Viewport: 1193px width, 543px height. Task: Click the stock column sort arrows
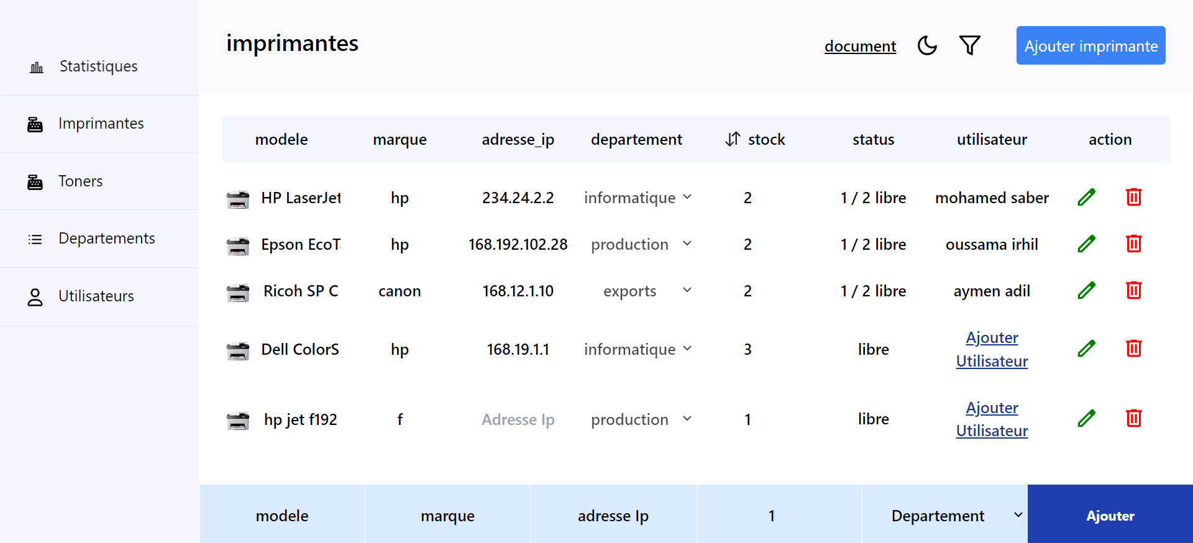[733, 139]
